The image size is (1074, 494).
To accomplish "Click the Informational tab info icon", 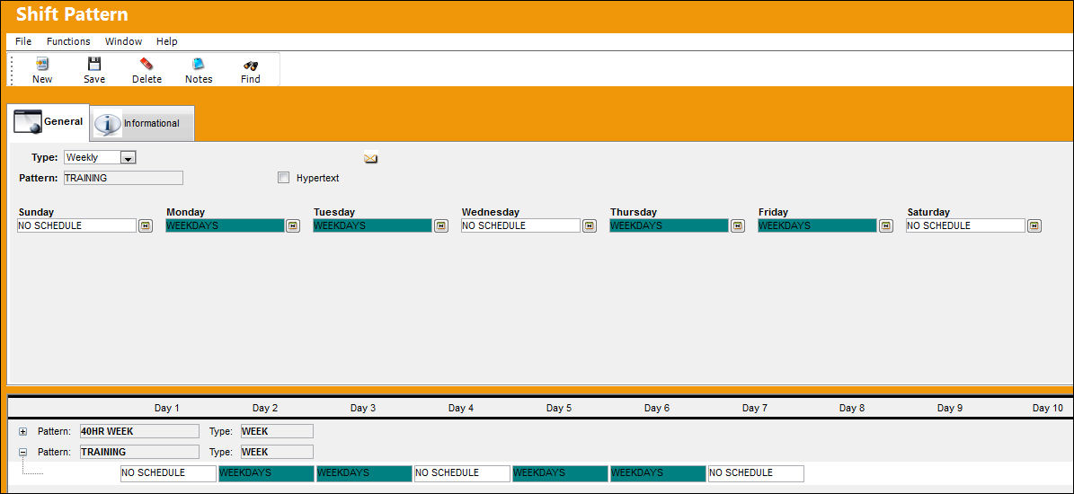I will (x=108, y=124).
